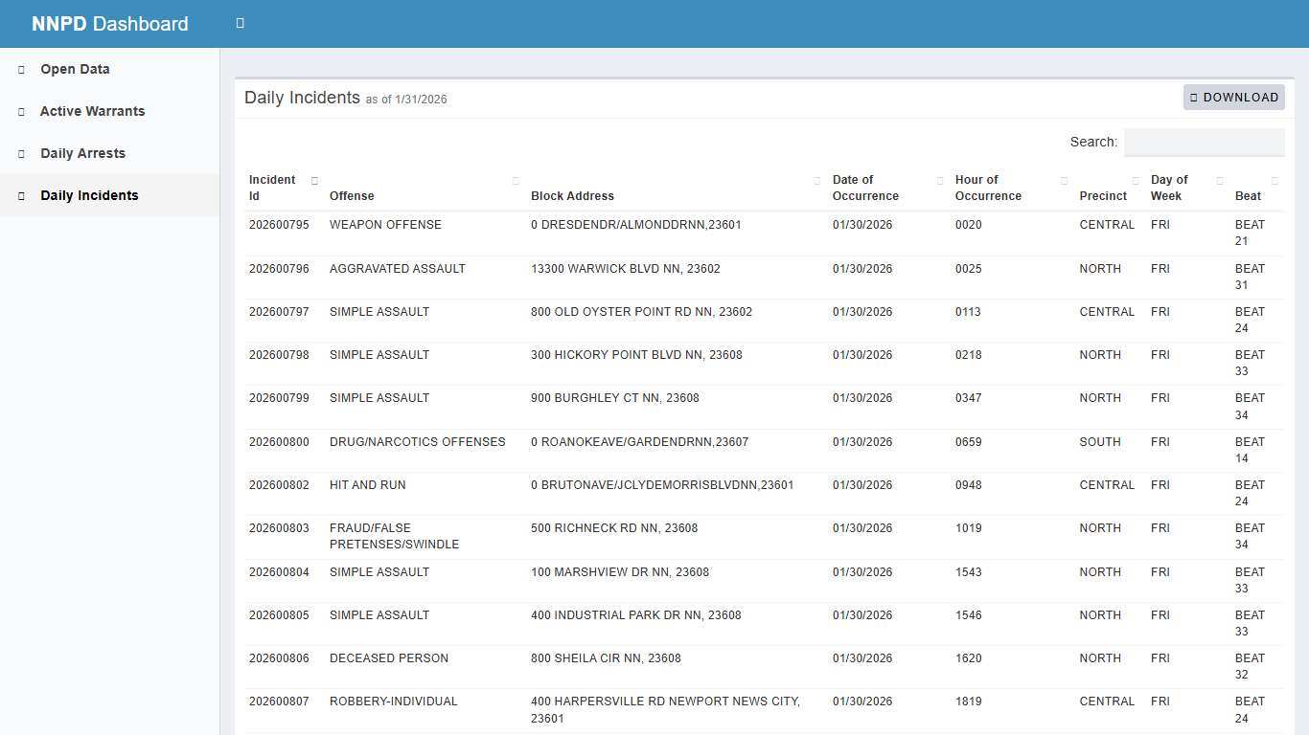The height and width of the screenshot is (735, 1309).
Task: Click the Daily Arrests sidebar icon
Action: 20,153
